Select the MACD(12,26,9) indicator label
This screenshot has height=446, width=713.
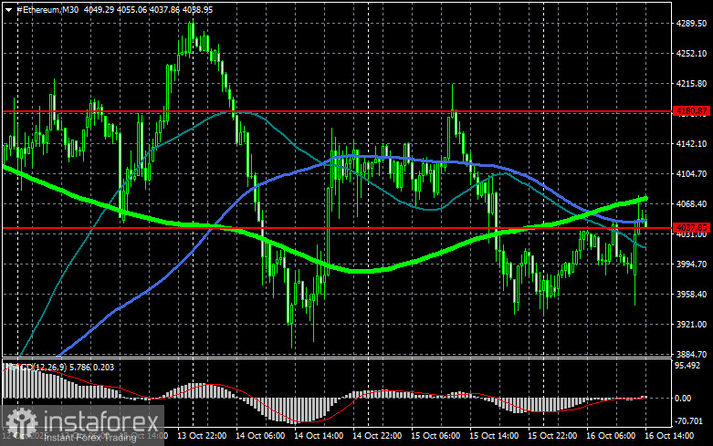coord(36,367)
